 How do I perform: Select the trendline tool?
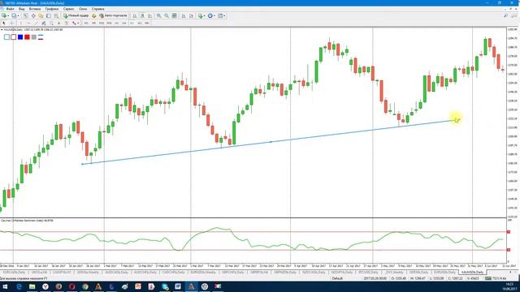[x=36, y=24]
